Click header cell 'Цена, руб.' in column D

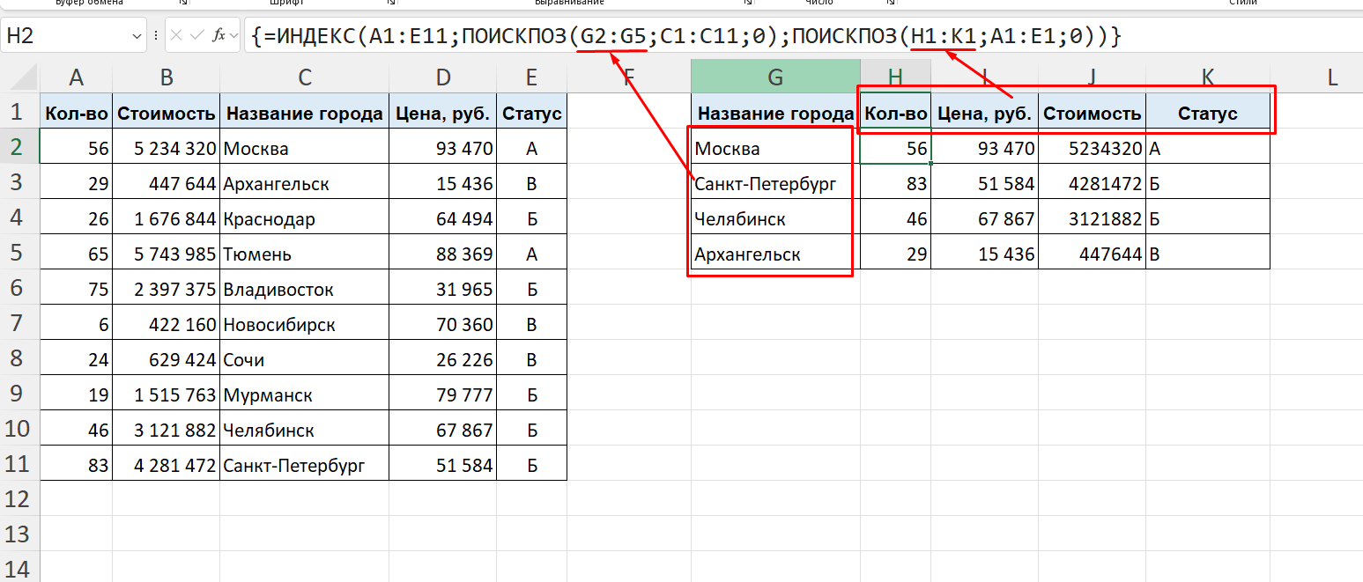442,113
